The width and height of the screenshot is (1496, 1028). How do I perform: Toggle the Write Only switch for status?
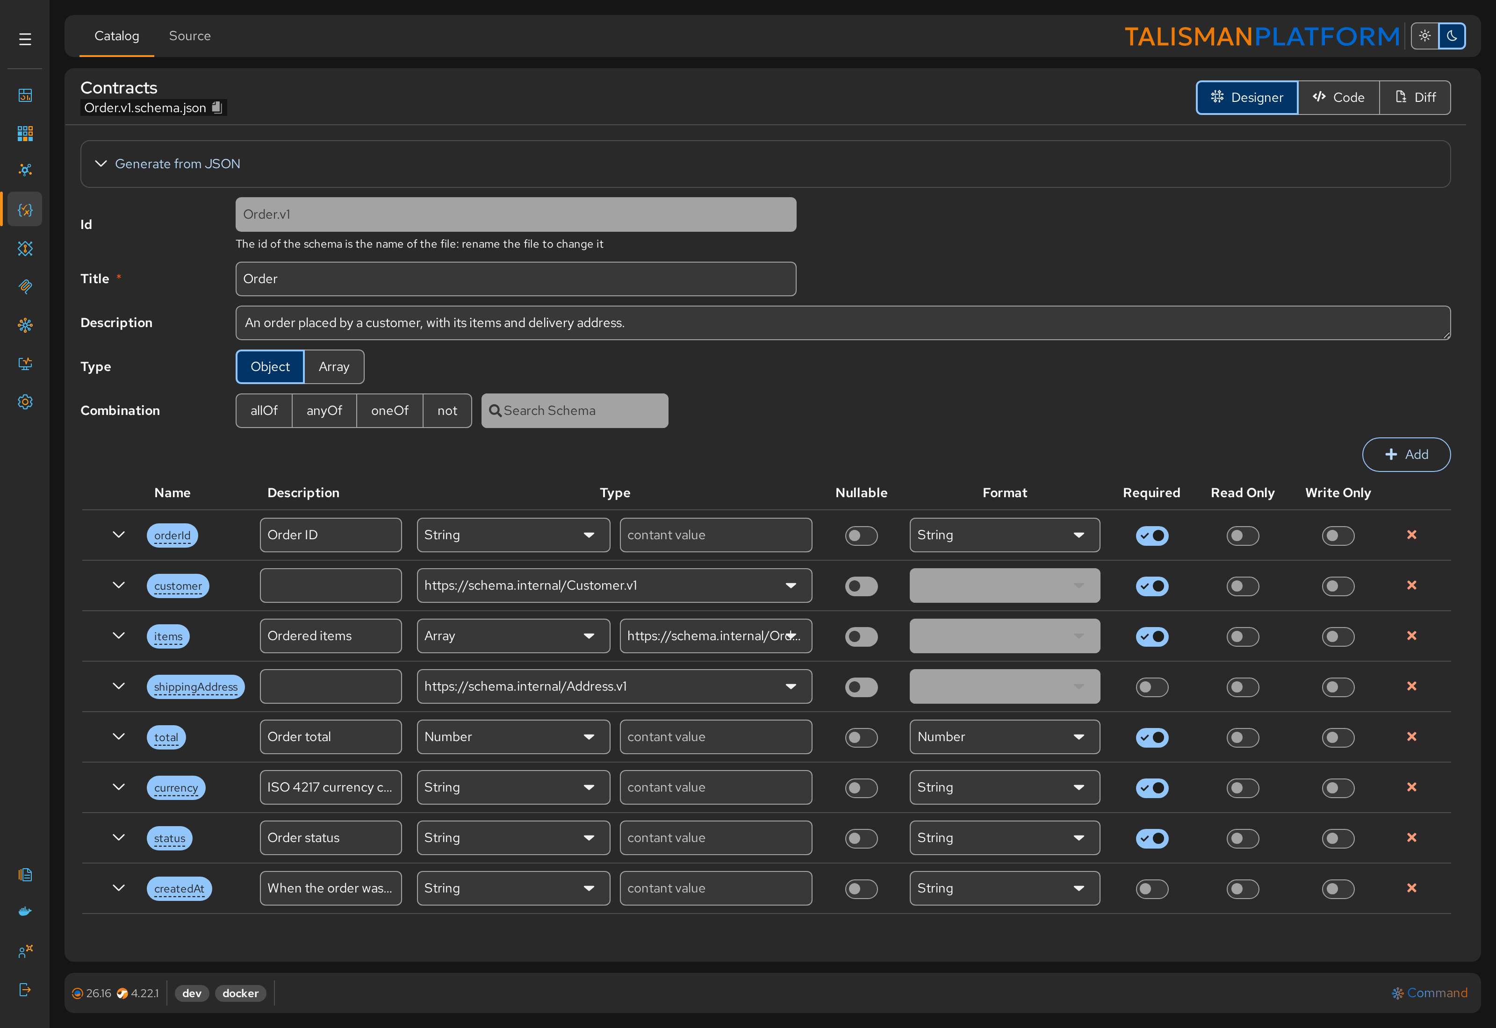(x=1338, y=838)
